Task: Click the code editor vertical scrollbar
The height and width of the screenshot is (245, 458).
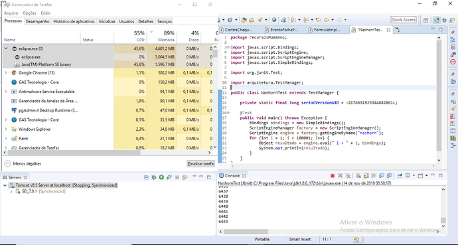Action: pyautogui.click(x=439, y=99)
